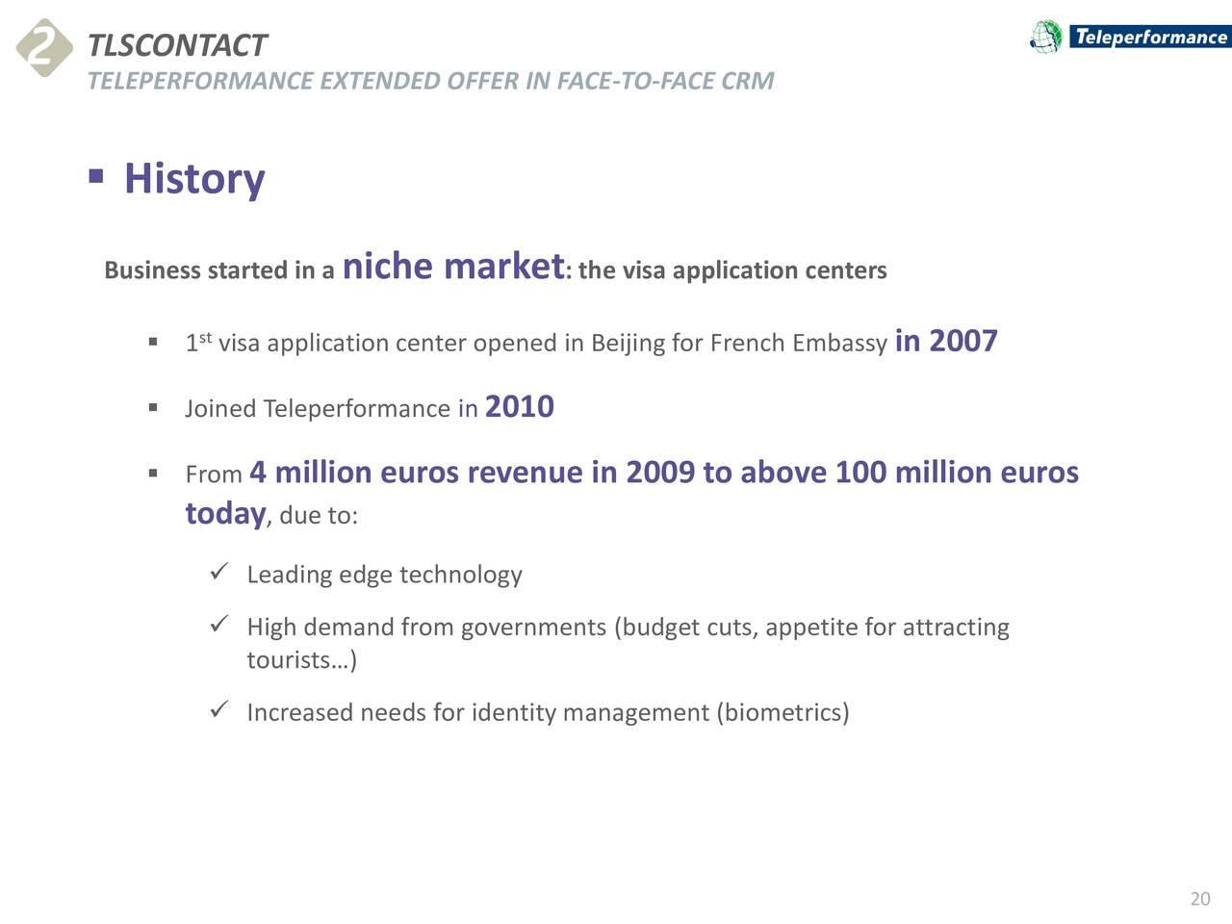Viewport: 1232px width, 924px height.
Task: Expand the Business started in a niche market line
Action: coord(496,269)
